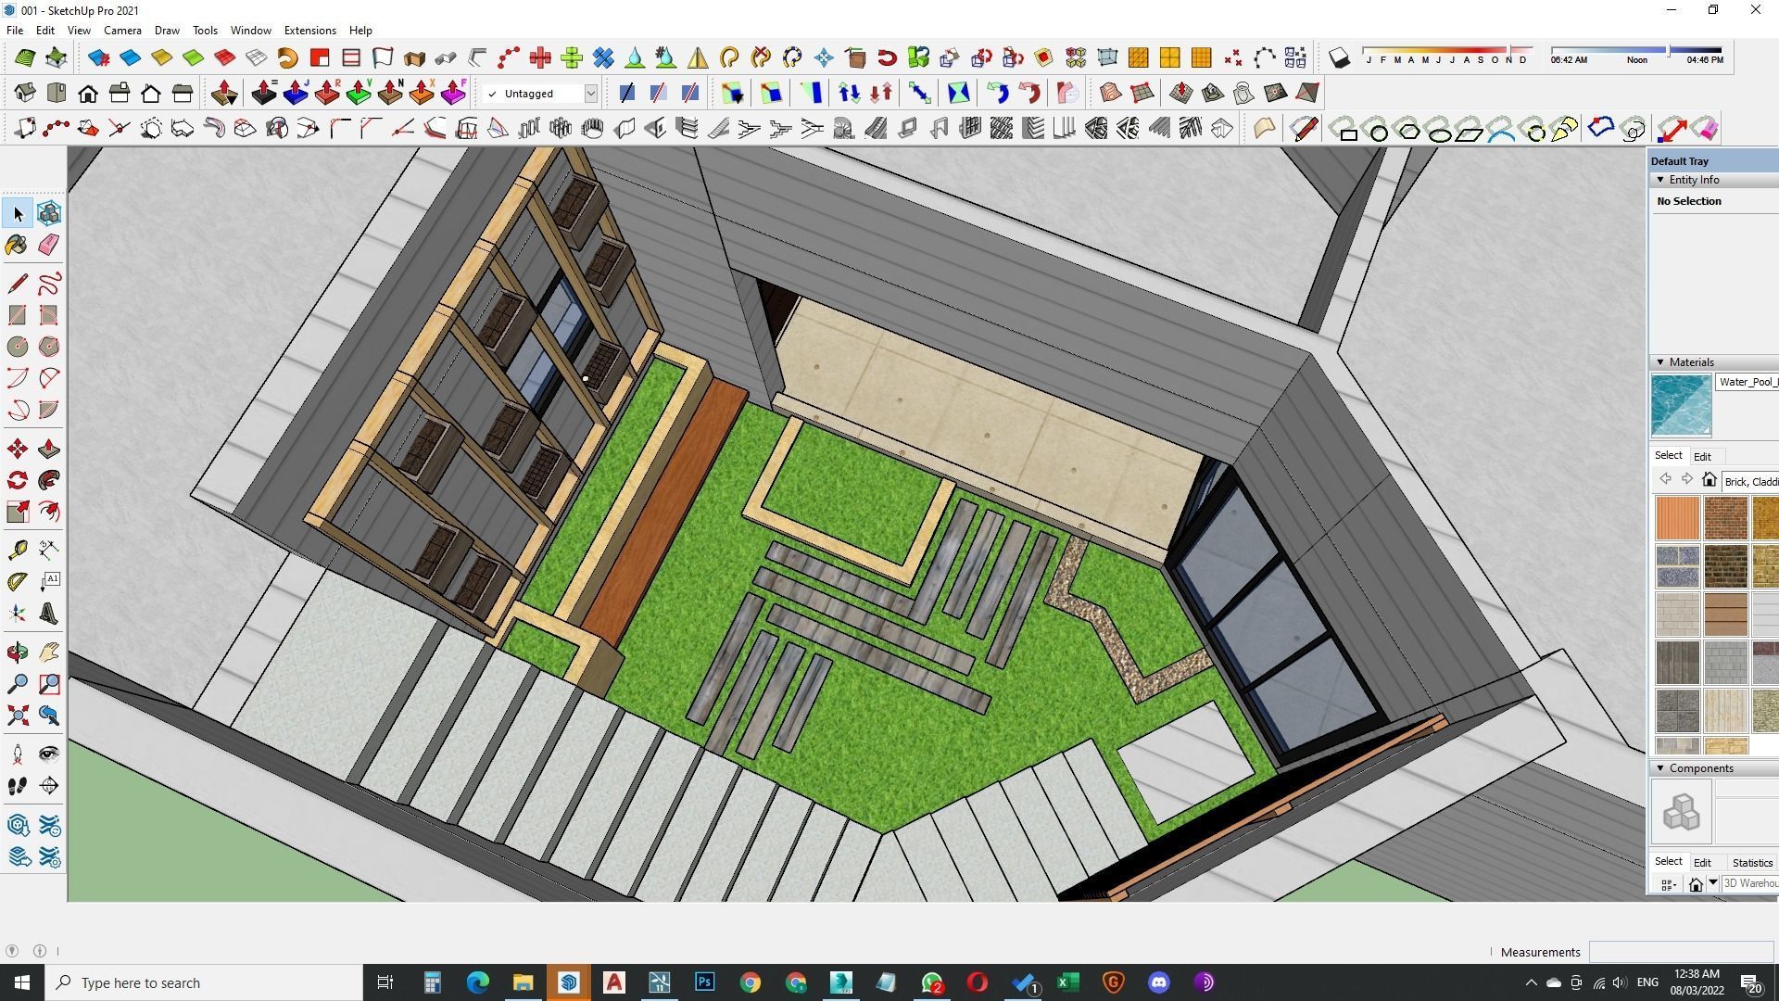Image resolution: width=1779 pixels, height=1001 pixels.
Task: Open the Untagged tag dropdown
Action: pyautogui.click(x=590, y=94)
